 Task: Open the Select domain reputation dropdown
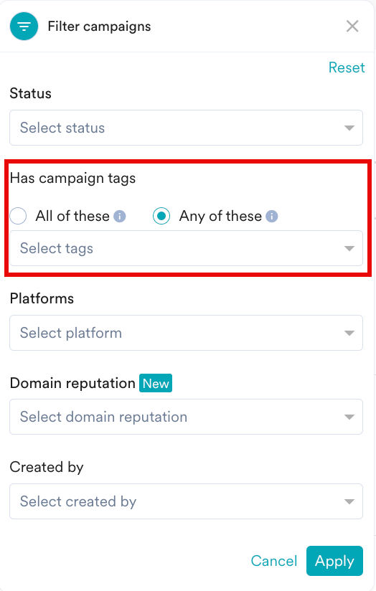click(187, 417)
